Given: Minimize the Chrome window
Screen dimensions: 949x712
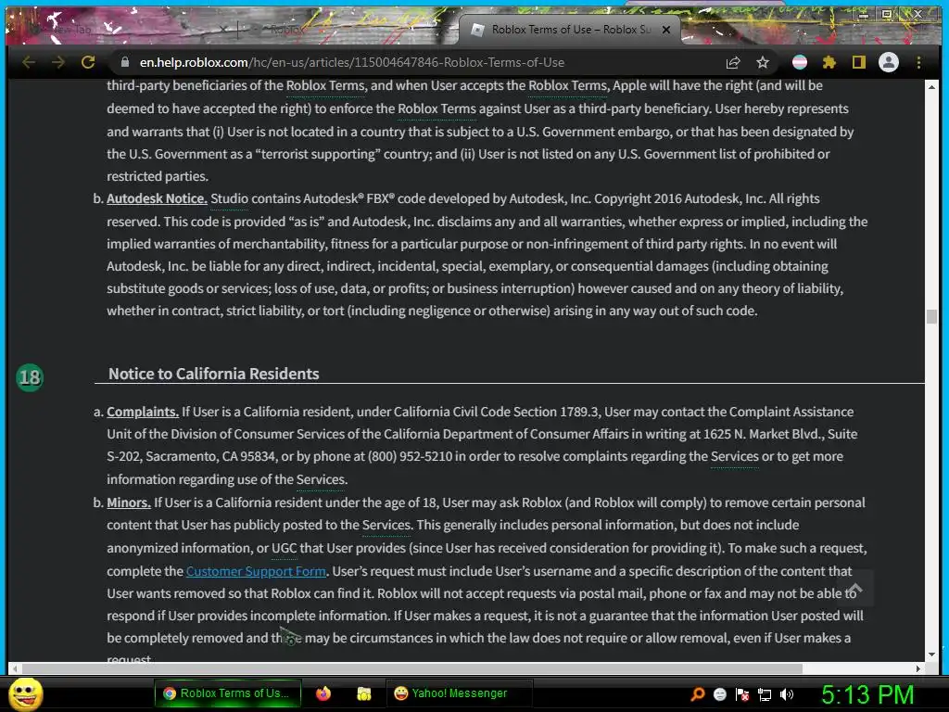Looking at the screenshot, I should coord(864,14).
